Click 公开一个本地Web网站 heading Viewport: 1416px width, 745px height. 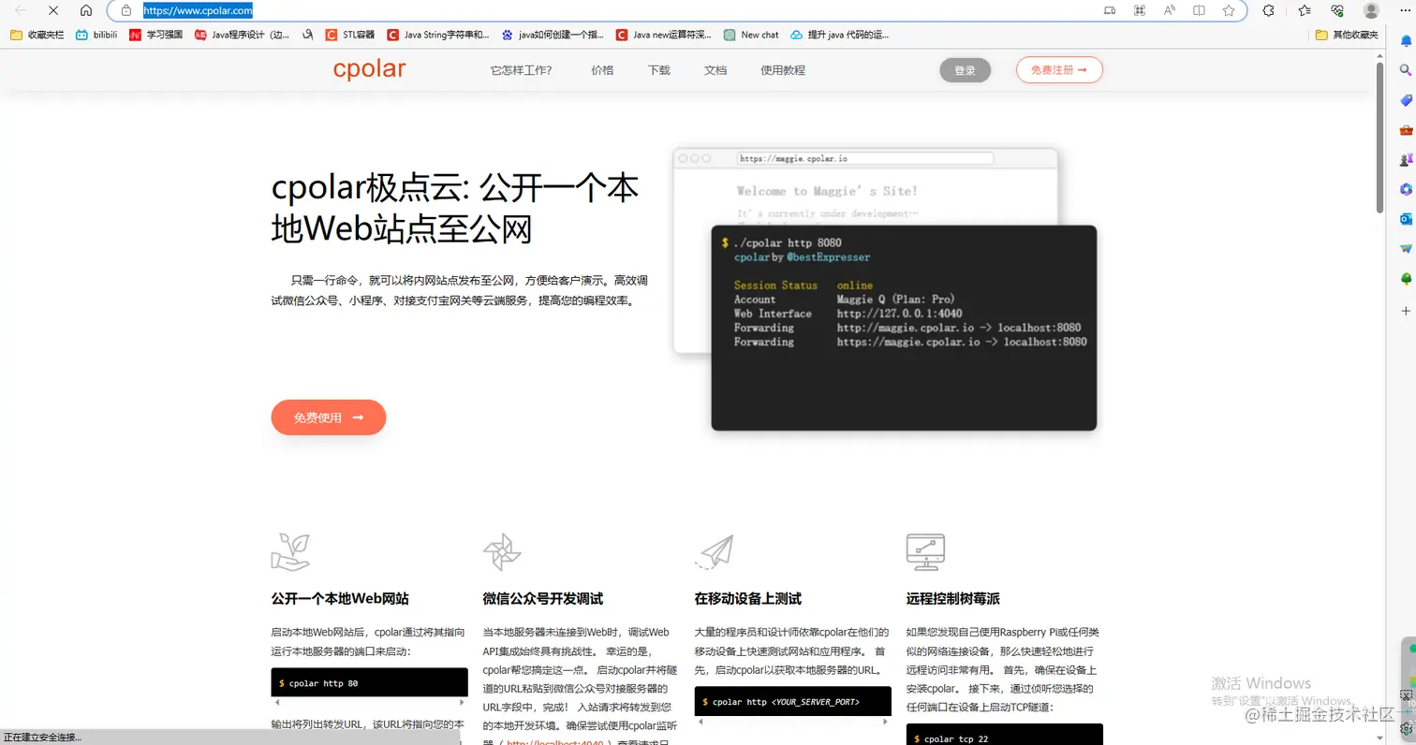click(340, 599)
